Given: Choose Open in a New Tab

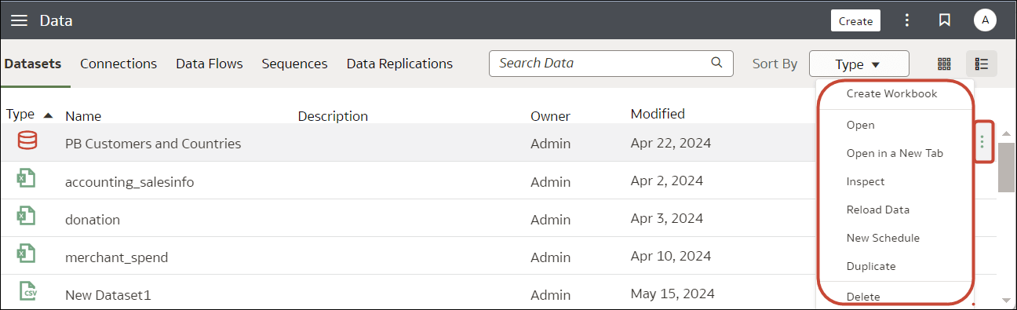Looking at the screenshot, I should (x=895, y=153).
